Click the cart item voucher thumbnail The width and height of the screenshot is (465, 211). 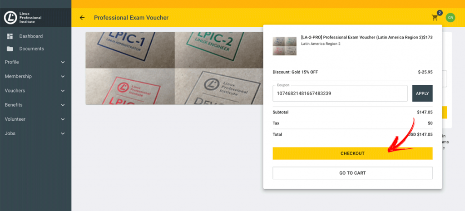(x=284, y=46)
